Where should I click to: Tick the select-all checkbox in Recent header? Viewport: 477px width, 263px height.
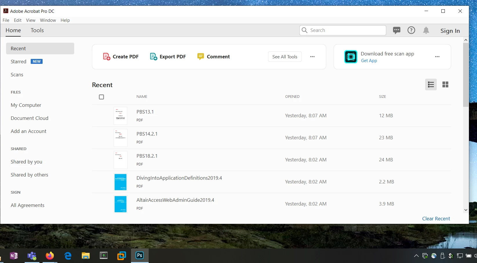[101, 97]
